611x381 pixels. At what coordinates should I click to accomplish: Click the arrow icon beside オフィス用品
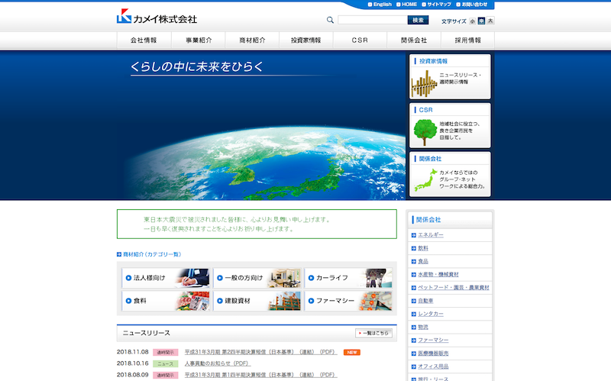[x=414, y=367]
